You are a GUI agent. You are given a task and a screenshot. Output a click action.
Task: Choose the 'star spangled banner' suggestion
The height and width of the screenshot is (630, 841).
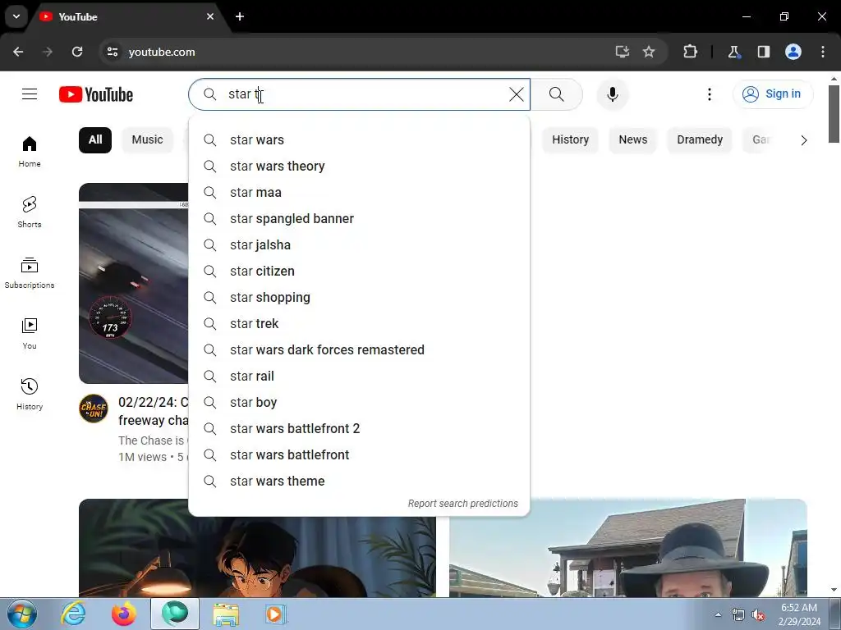(x=359, y=218)
